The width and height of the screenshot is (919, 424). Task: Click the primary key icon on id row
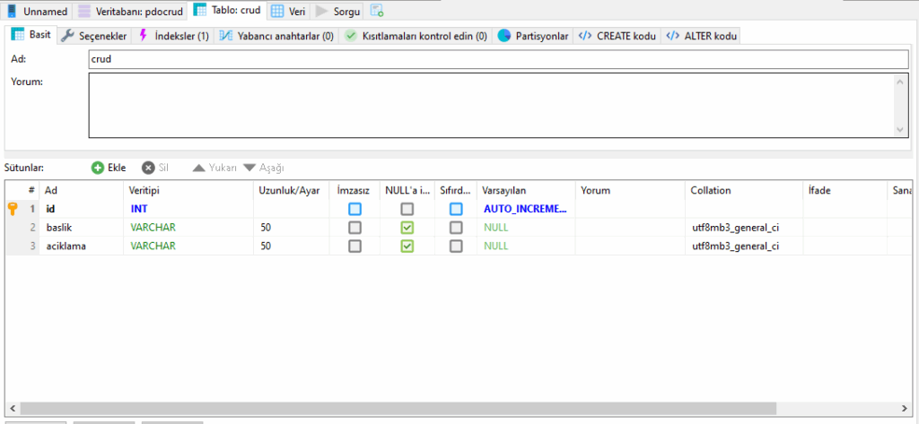[13, 209]
